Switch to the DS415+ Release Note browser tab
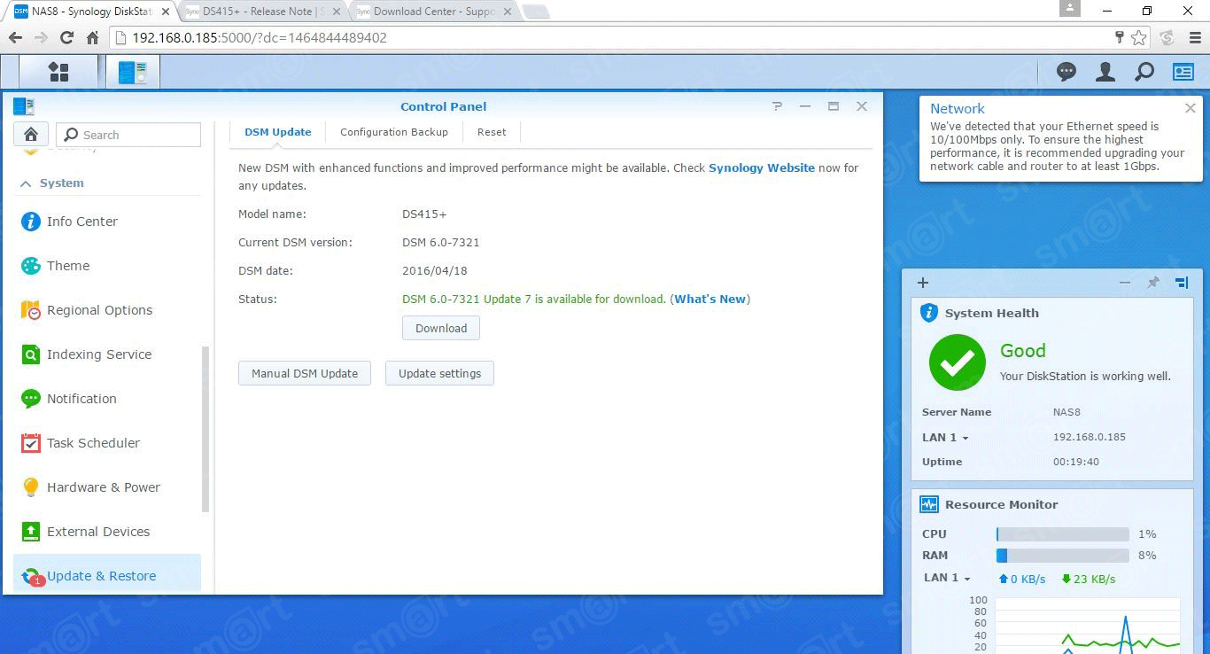 click(x=262, y=12)
